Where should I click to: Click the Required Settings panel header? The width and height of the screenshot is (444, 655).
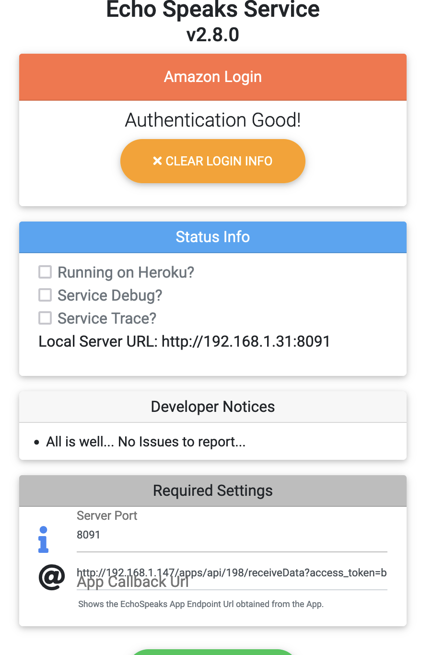[x=213, y=491]
